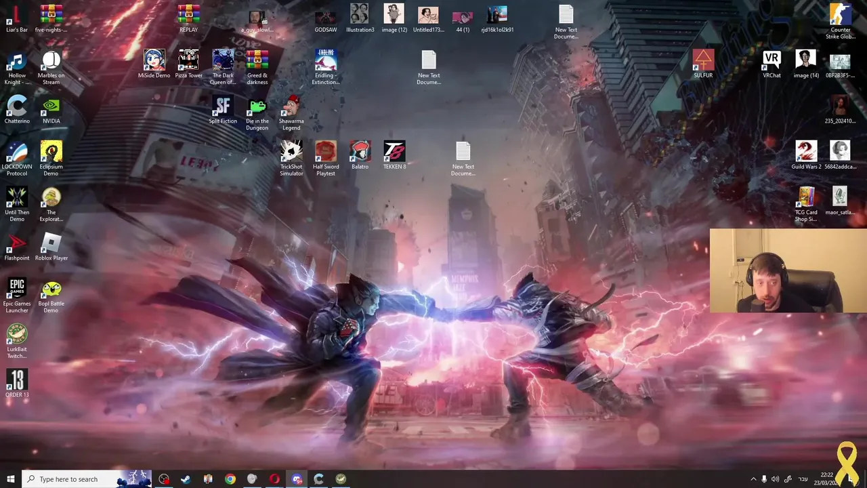Launch Pizza Tower from desktop
The width and height of the screenshot is (867, 488).
188,64
